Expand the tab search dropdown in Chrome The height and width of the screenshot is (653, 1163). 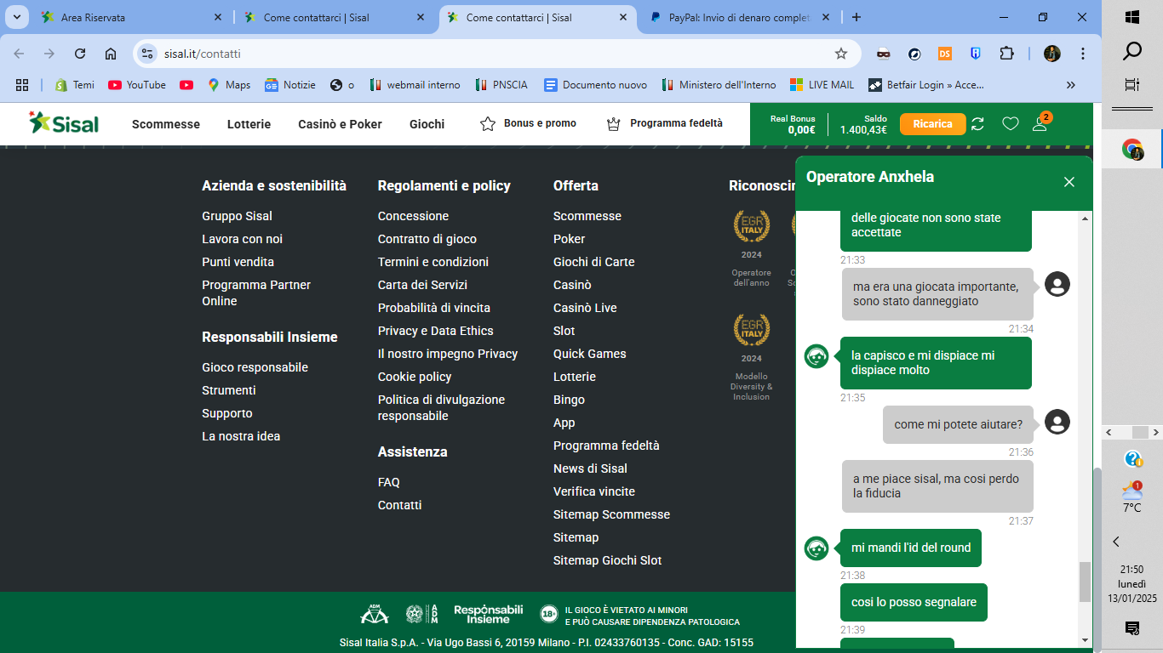[x=16, y=17]
